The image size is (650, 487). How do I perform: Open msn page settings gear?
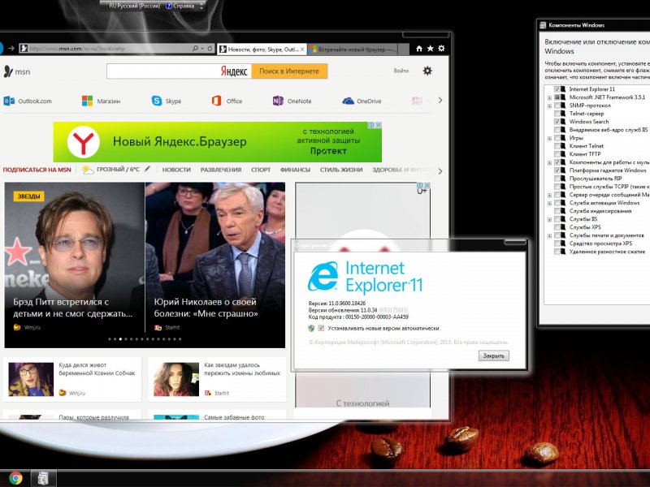427,71
